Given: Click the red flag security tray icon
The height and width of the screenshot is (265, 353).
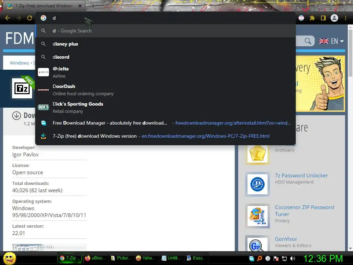Looking at the screenshot, I should (x=276, y=258).
